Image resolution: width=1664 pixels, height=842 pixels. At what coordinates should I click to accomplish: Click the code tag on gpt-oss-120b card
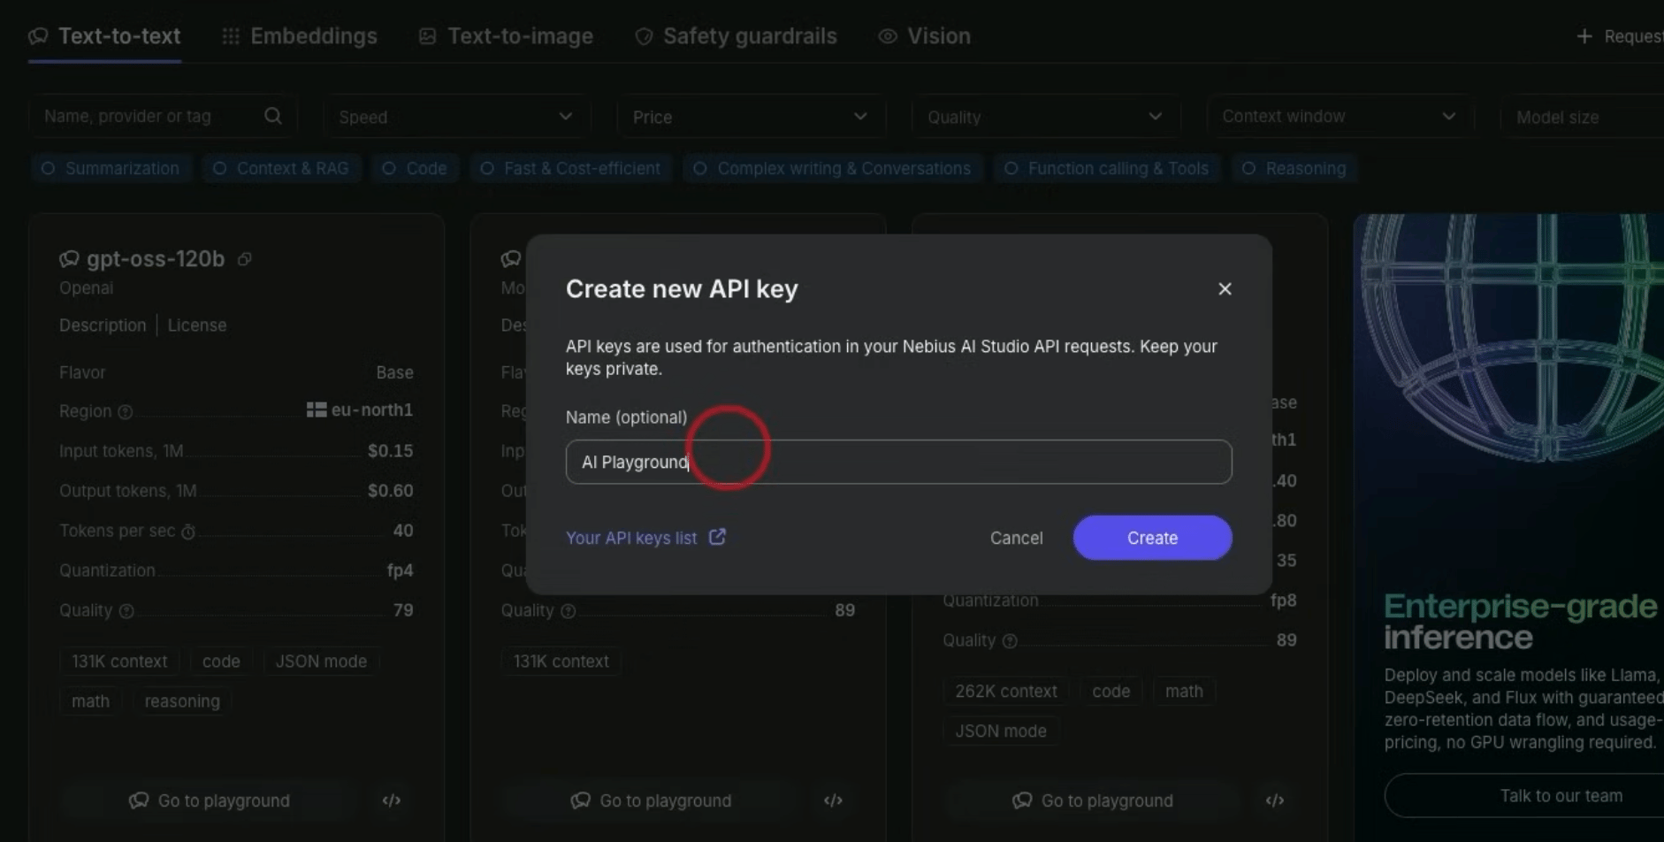(221, 662)
